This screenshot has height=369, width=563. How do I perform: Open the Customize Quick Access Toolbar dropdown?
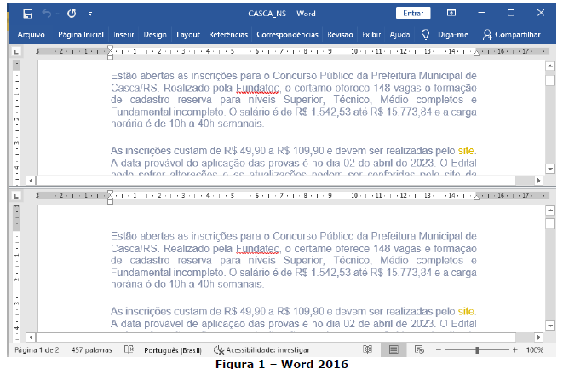coord(90,14)
